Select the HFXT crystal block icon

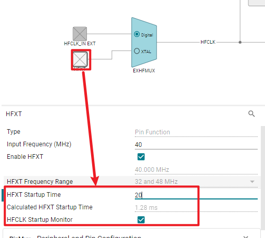point(80,59)
